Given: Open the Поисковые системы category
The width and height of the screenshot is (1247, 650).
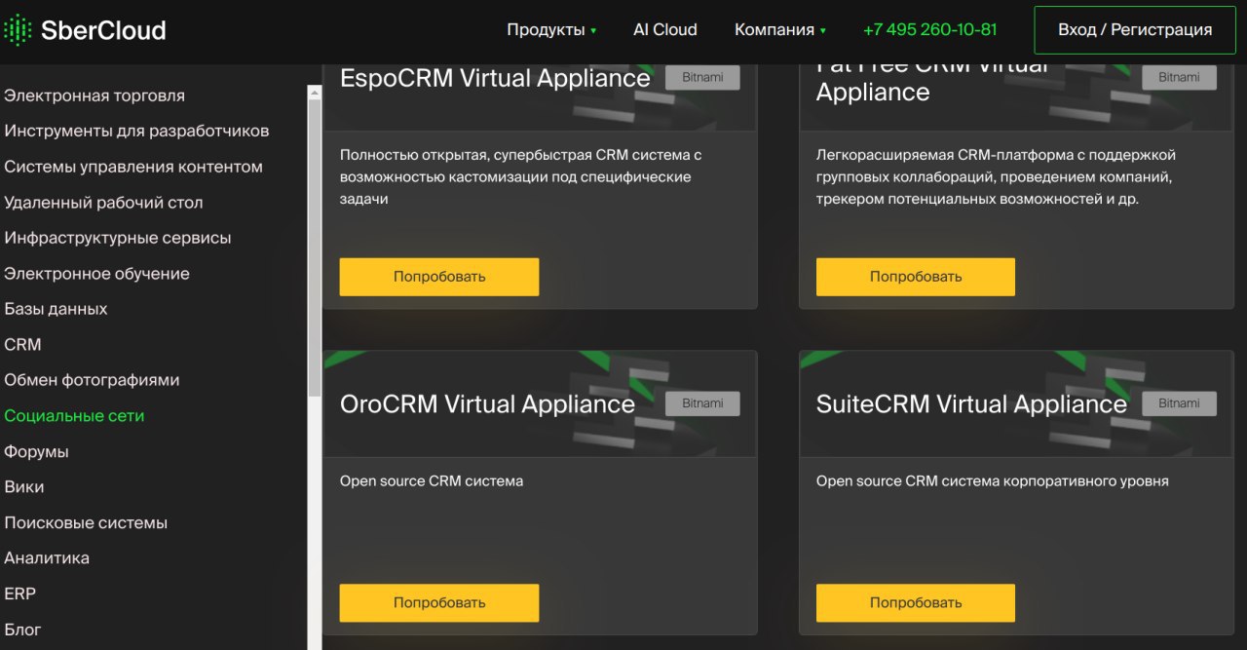Looking at the screenshot, I should (x=86, y=523).
